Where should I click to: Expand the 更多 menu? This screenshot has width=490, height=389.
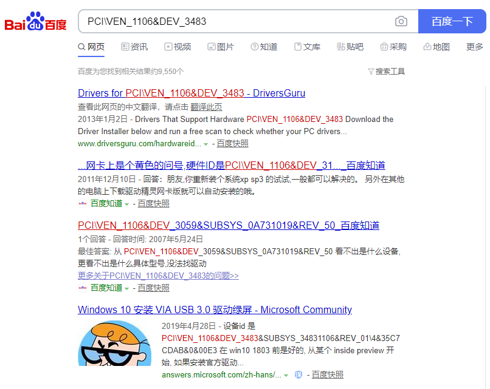[474, 47]
